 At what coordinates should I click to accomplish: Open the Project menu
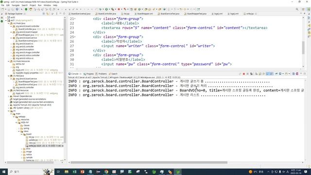pyautogui.click(x=33, y=5)
